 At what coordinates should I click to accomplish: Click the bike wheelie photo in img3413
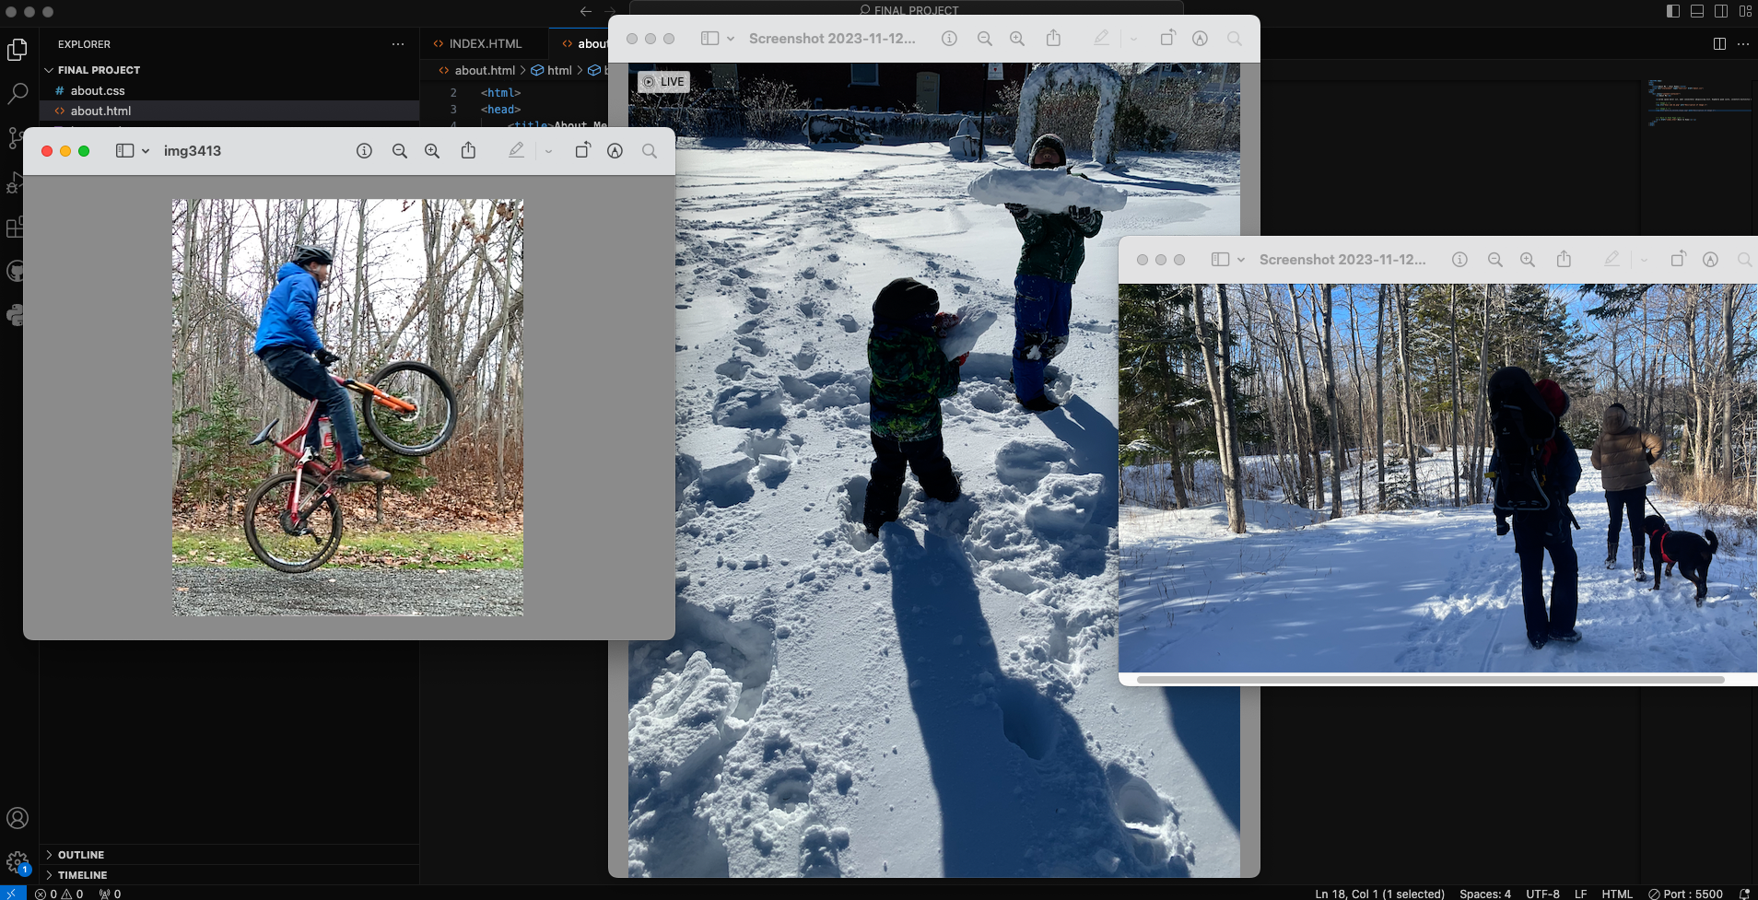coord(347,407)
